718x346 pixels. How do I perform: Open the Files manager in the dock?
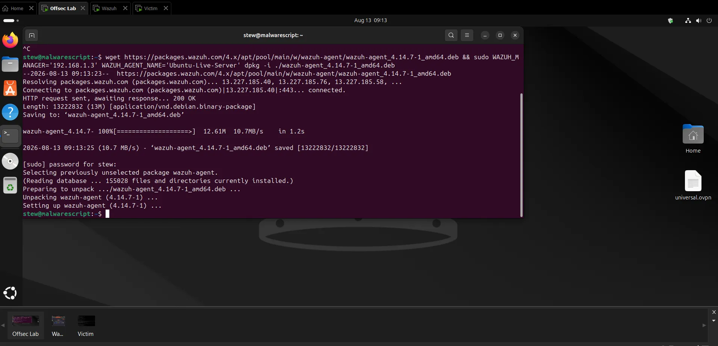point(10,64)
